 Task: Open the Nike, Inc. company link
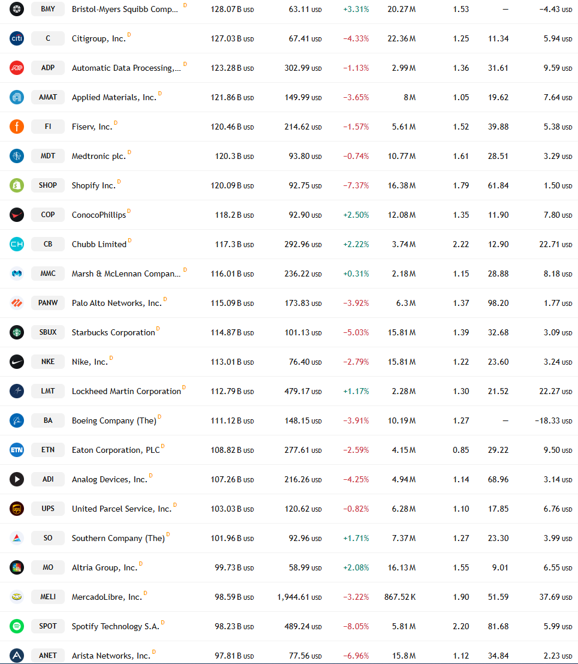pos(90,362)
